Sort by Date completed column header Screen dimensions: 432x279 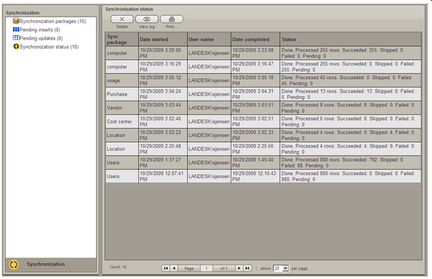255,40
